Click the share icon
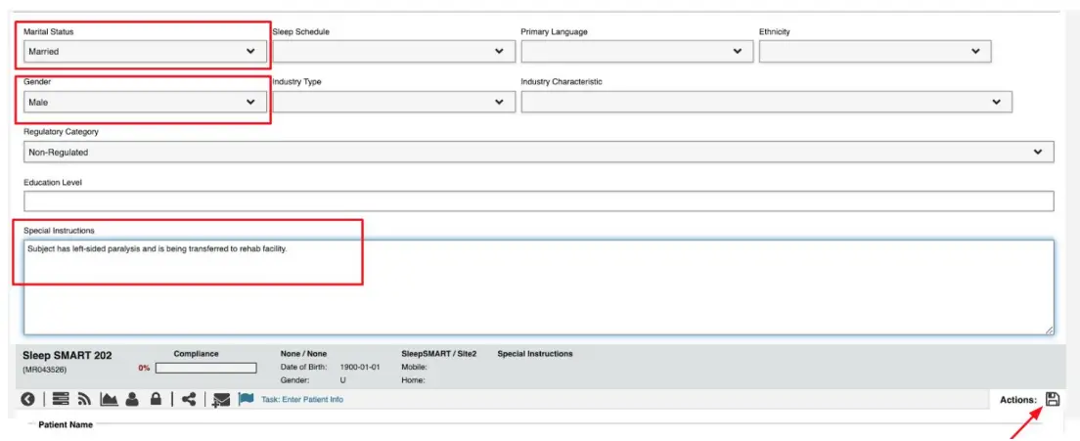Viewport: 1080px width, 441px height. click(189, 399)
